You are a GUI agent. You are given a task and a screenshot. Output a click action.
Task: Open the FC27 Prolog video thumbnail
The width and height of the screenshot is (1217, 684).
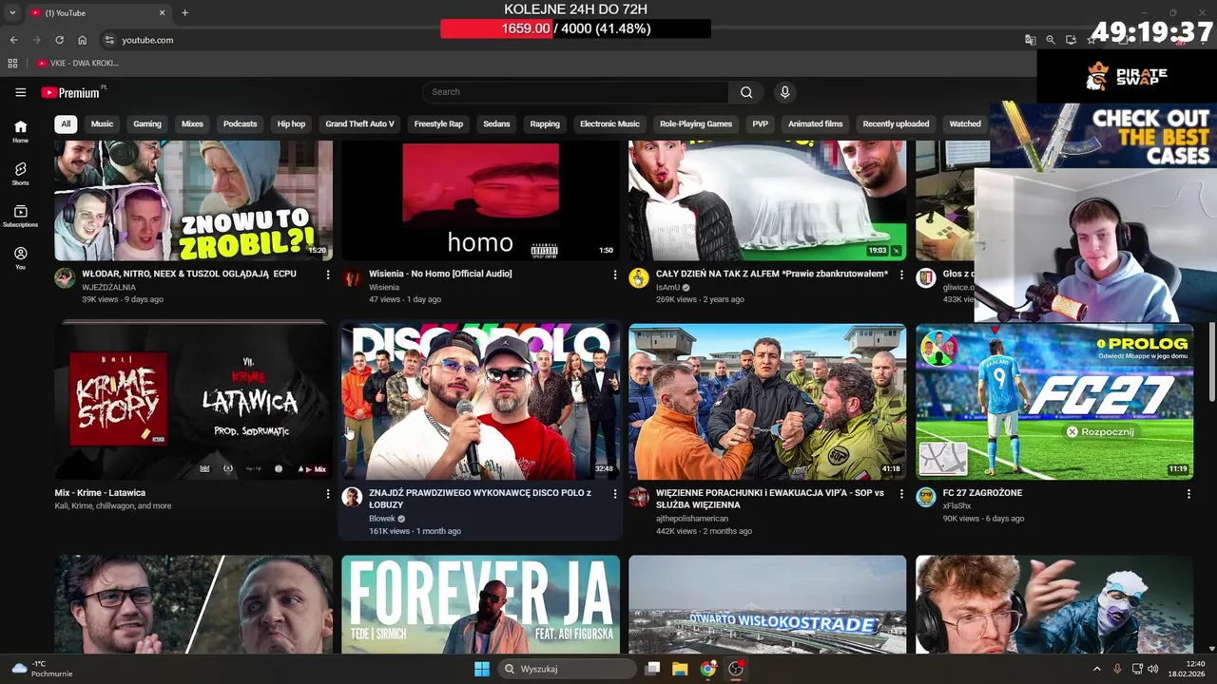click(x=1054, y=401)
